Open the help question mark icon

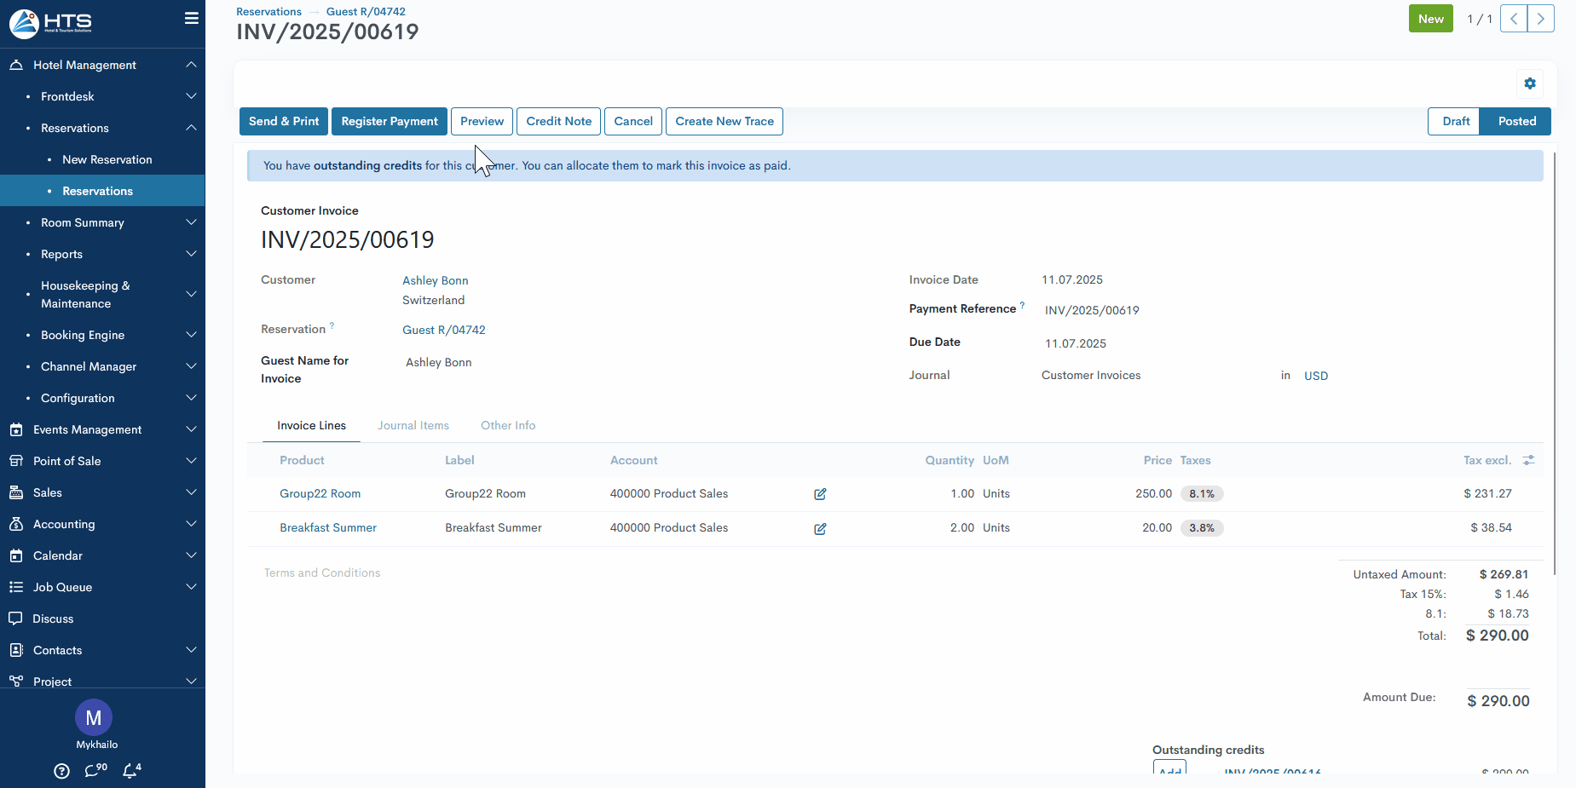click(x=61, y=771)
